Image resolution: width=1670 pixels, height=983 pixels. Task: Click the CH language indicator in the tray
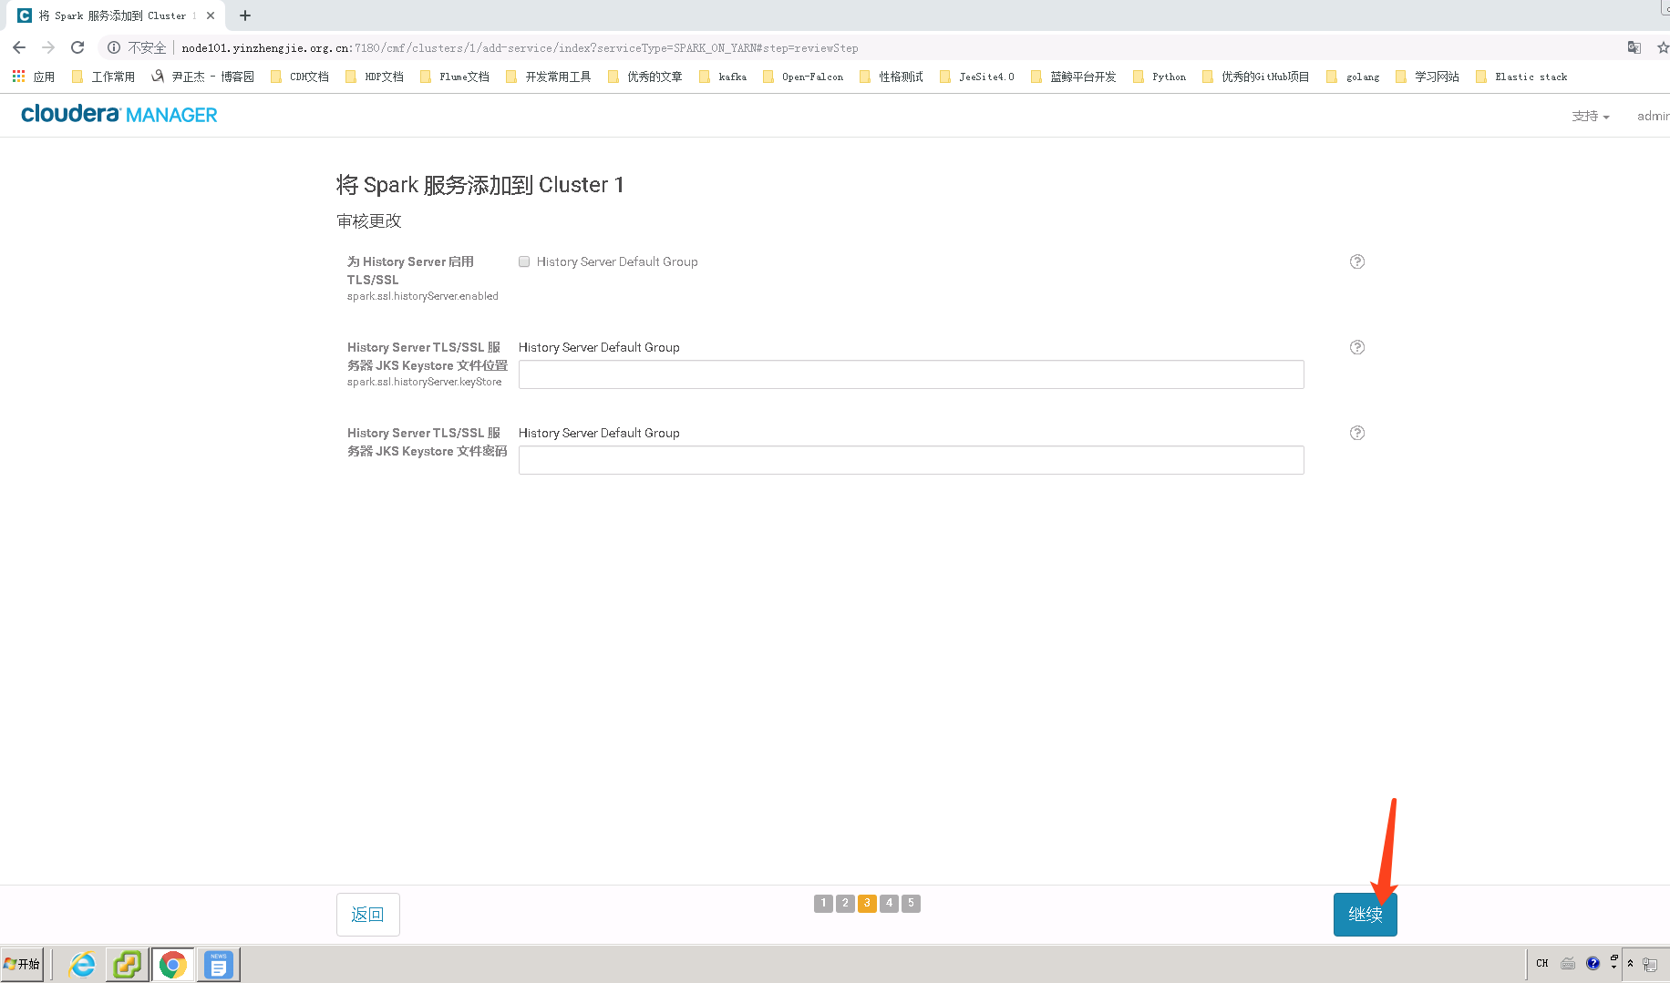(x=1541, y=964)
